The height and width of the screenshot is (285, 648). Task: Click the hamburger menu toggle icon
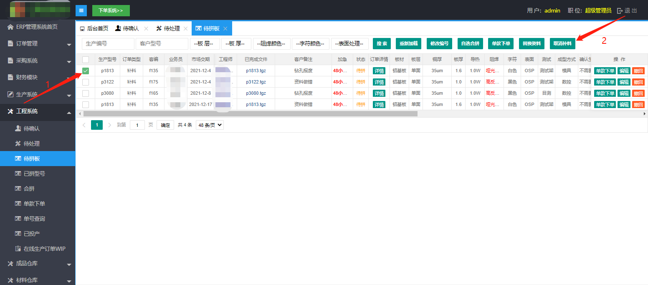pos(81,10)
